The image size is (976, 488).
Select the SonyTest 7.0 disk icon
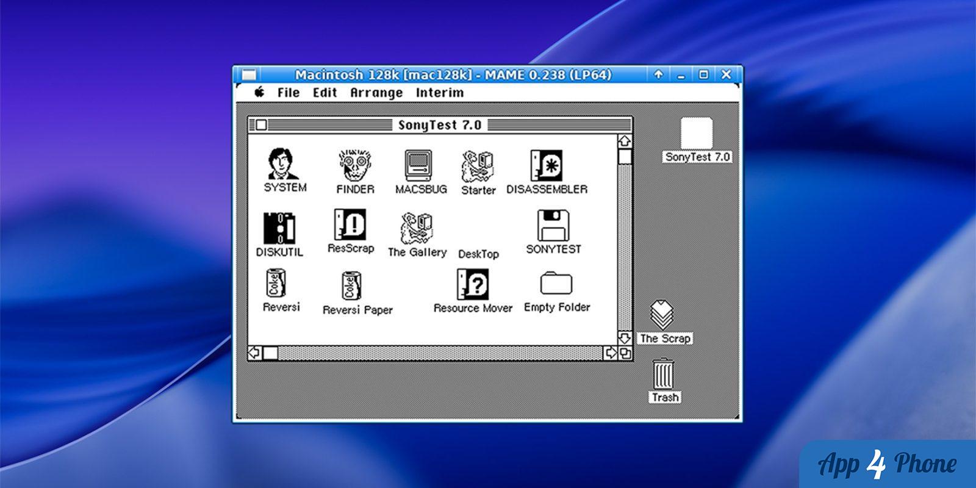tap(697, 133)
